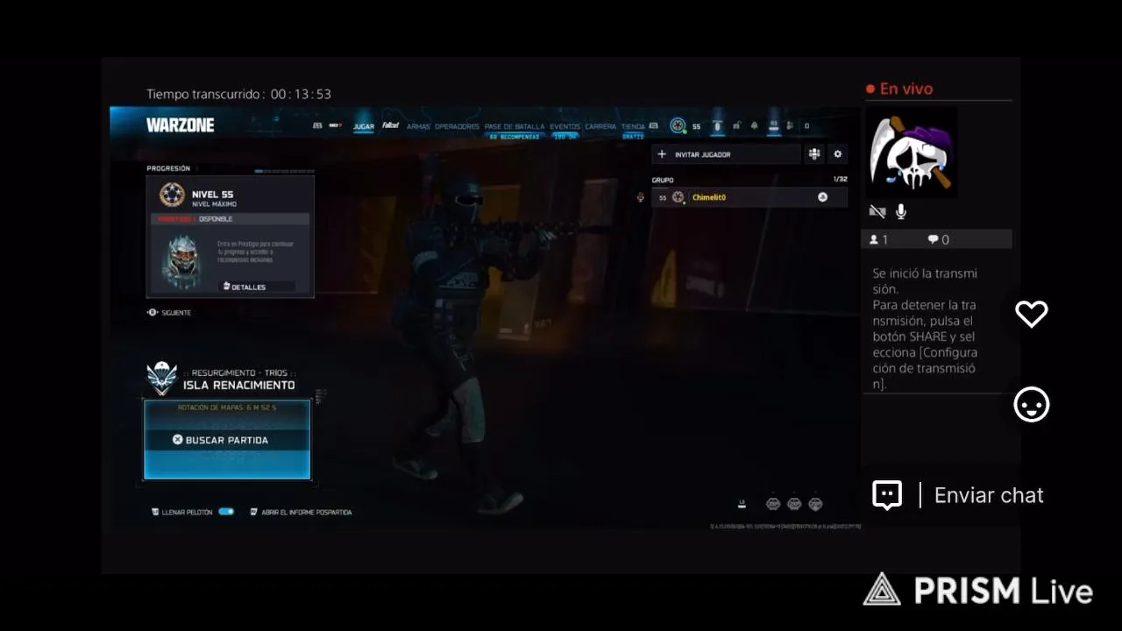Open the squad grid icon beside invite
Image resolution: width=1122 pixels, height=631 pixels.
point(814,154)
